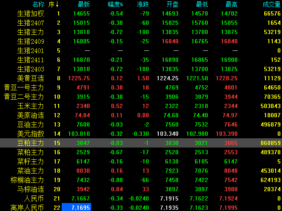Click the 成交量 column header
This screenshot has height=211, width=282.
coord(271,4)
